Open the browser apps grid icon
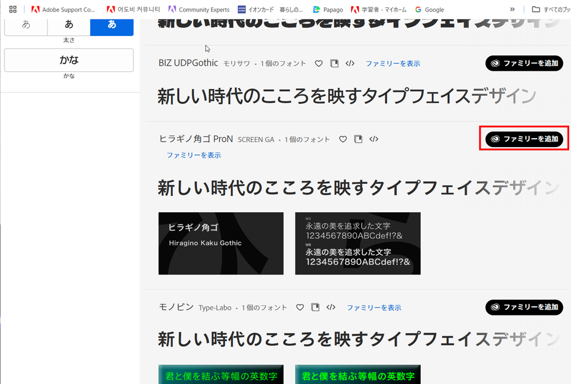Viewport: 571px width, 384px height. [13, 10]
